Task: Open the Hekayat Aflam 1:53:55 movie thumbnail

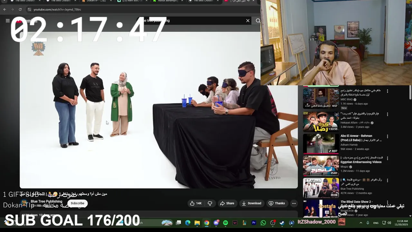Action: point(321,121)
